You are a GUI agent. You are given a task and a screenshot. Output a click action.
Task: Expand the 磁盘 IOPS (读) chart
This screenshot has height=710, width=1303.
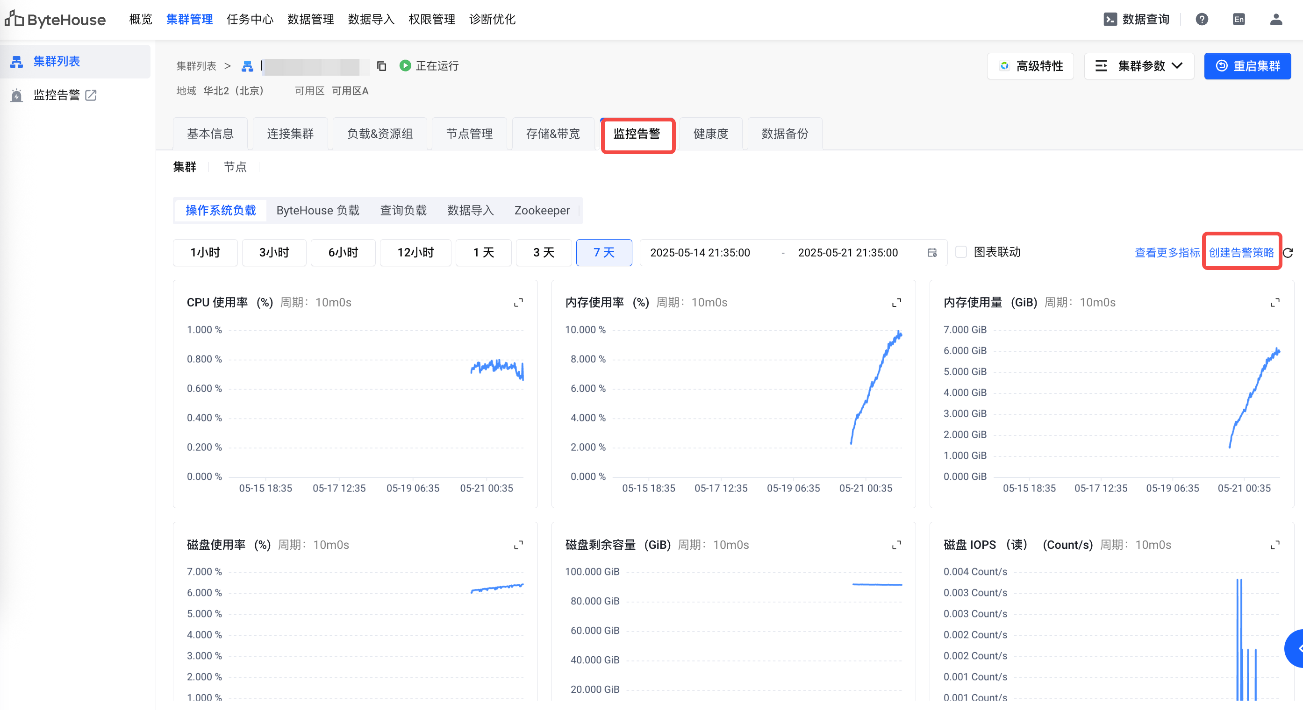click(x=1275, y=545)
